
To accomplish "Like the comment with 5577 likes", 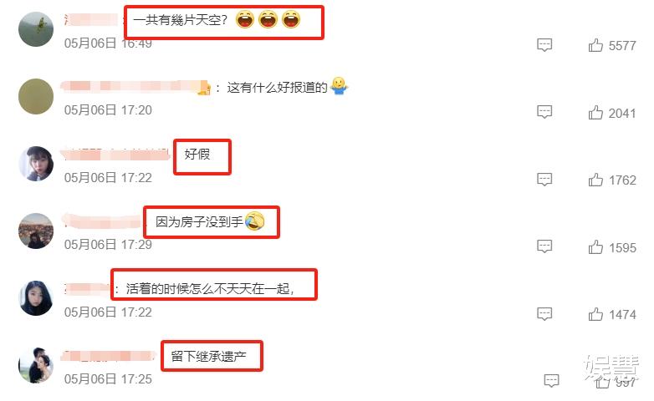I will pyautogui.click(x=595, y=45).
